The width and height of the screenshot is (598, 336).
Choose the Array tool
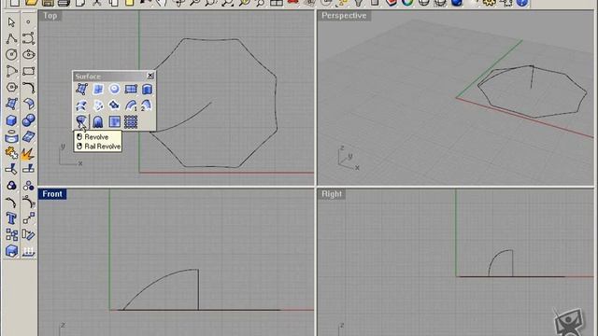[11, 234]
